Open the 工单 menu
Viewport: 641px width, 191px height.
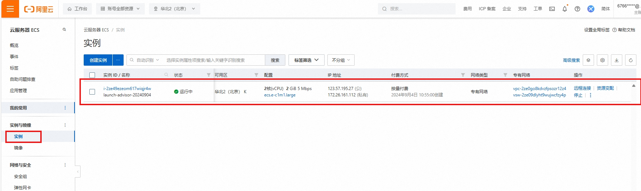click(538, 9)
